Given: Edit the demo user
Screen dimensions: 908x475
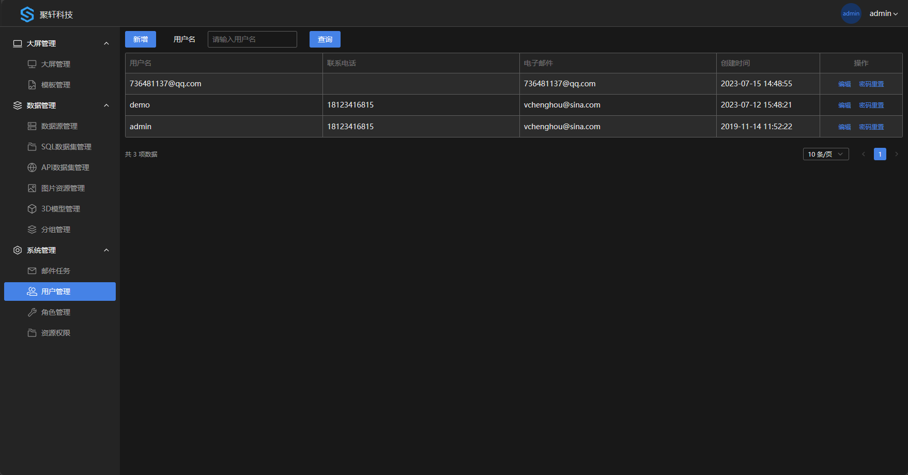Looking at the screenshot, I should pyautogui.click(x=844, y=105).
